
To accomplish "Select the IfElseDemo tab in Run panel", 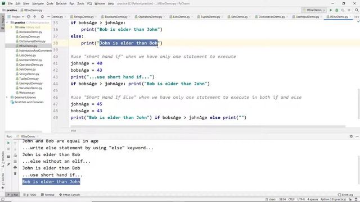I will coord(28,136).
